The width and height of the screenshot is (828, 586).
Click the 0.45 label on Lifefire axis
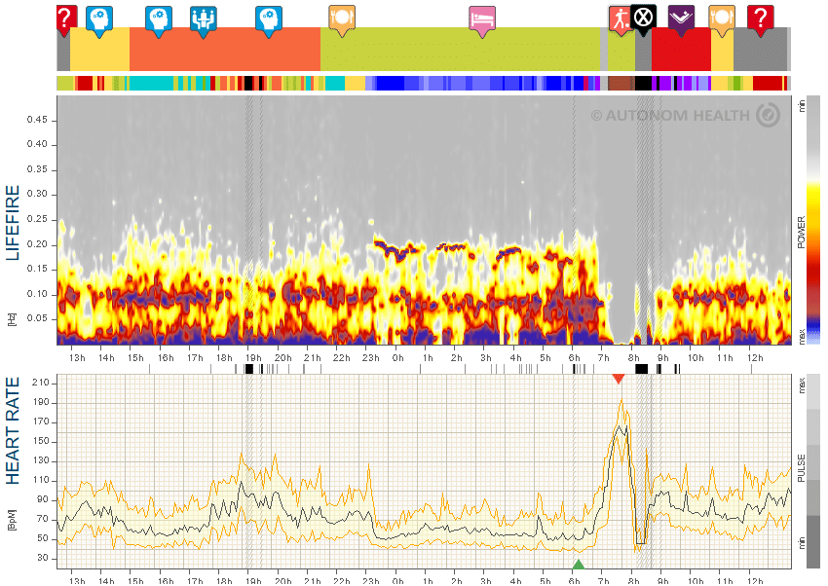click(x=37, y=120)
